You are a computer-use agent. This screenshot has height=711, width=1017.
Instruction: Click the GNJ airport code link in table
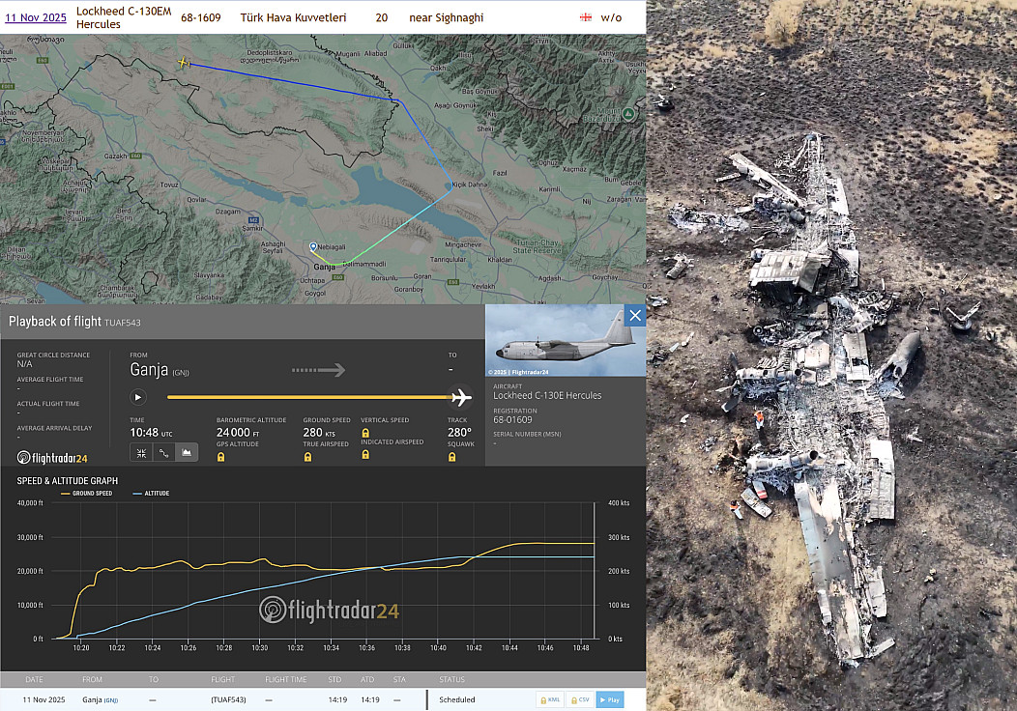[x=111, y=699]
